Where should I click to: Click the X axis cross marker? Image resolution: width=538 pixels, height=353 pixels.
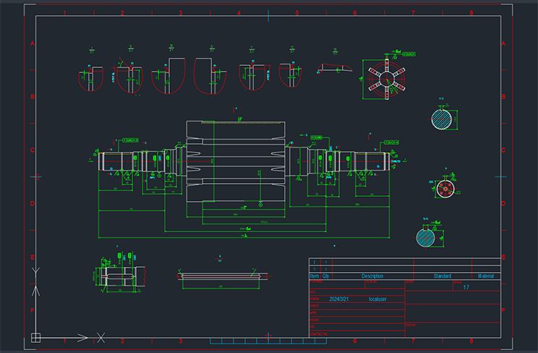click(x=102, y=336)
